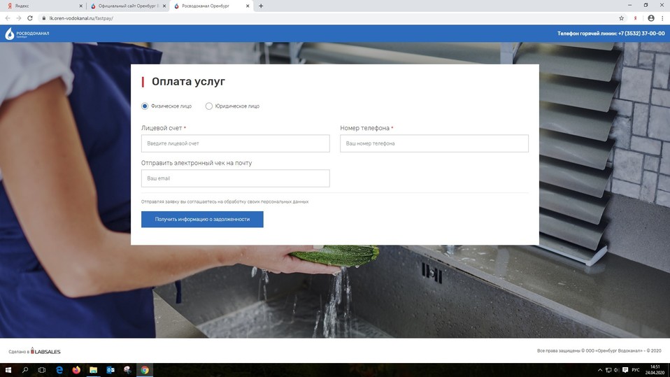Image resolution: width=670 pixels, height=377 pixels.
Task: Open the Chrome profile account icon
Action: [651, 18]
